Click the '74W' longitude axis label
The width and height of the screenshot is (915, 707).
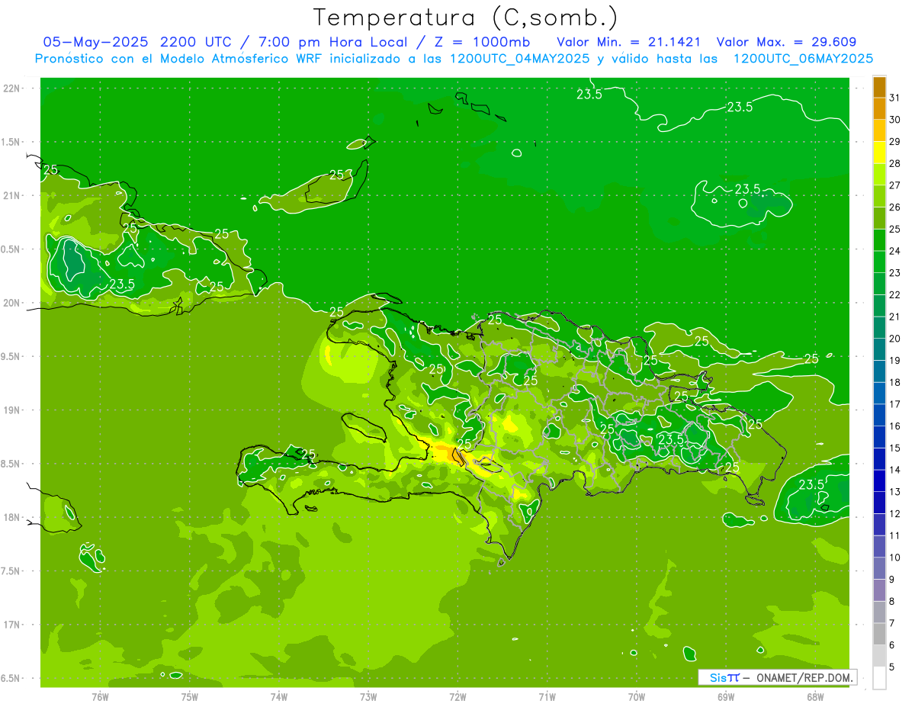tap(278, 697)
